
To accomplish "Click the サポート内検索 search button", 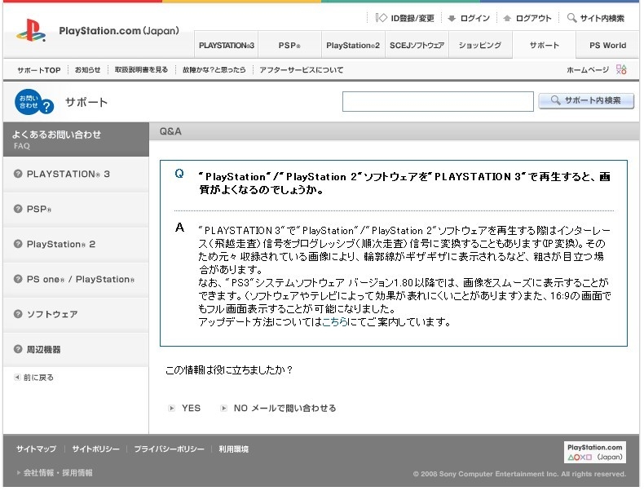I will [586, 100].
